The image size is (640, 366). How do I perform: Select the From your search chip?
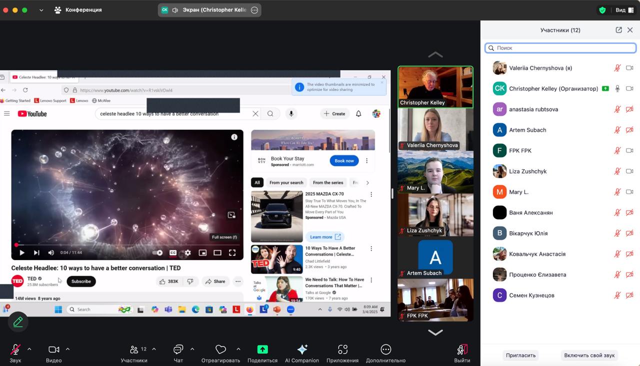pos(286,183)
